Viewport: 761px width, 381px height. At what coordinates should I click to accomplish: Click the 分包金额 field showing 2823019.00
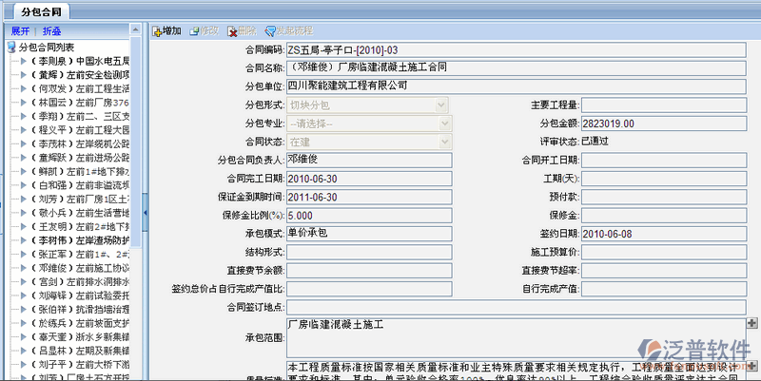tap(664, 124)
